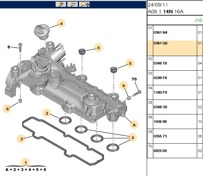Click reference 01 in the parts table
The height and width of the screenshot is (176, 203).
[150, 28]
